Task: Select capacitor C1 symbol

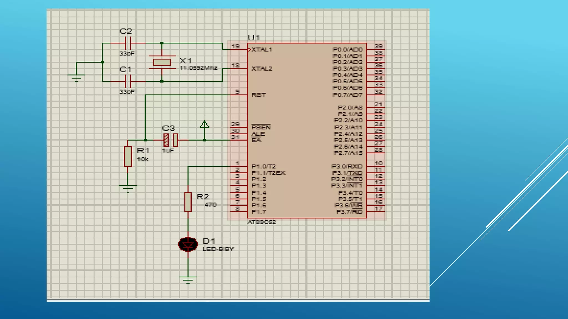Action: coord(128,81)
